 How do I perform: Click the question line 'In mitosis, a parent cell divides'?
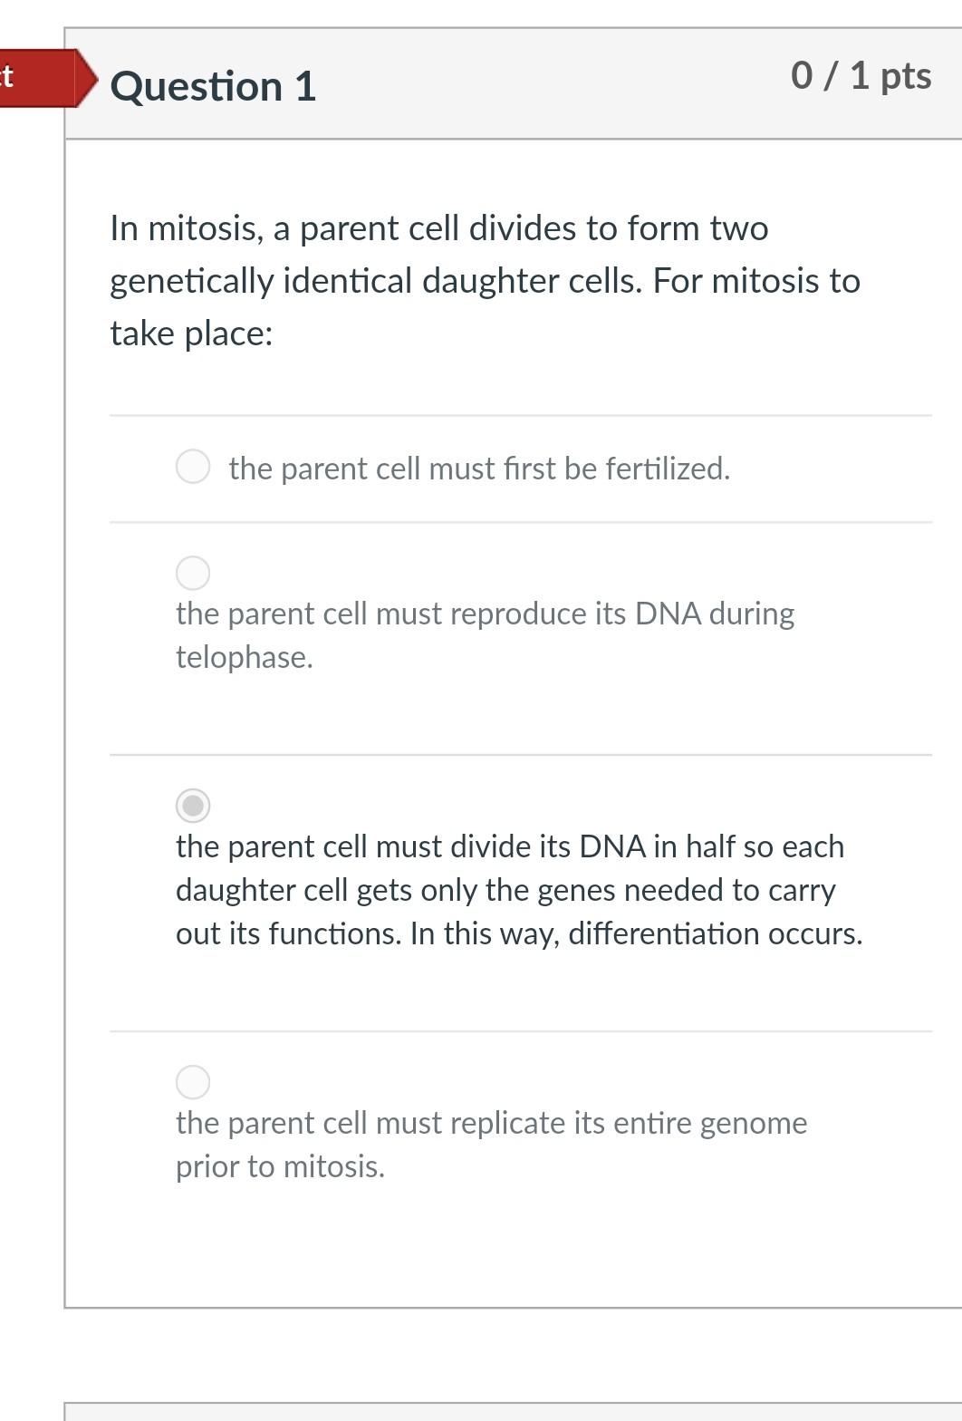(x=438, y=228)
